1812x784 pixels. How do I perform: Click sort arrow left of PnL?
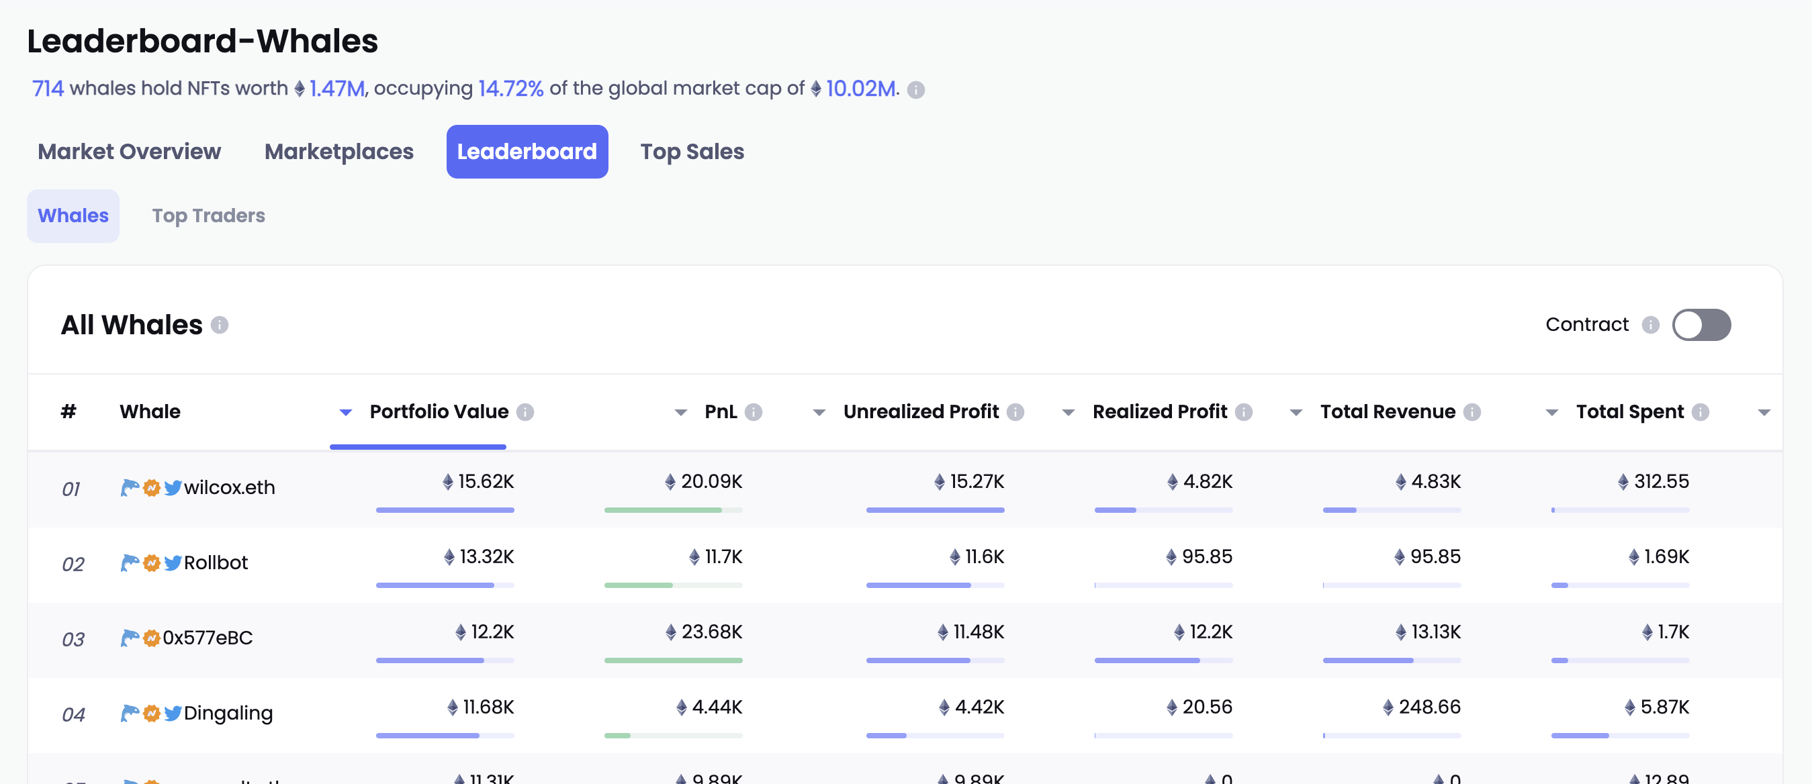[x=680, y=413]
